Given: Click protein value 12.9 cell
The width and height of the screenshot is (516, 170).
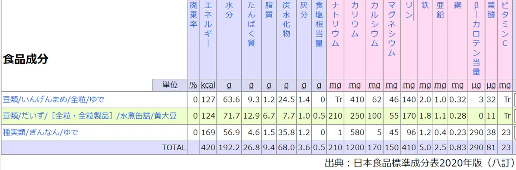Looking at the screenshot, I should 252,116.
